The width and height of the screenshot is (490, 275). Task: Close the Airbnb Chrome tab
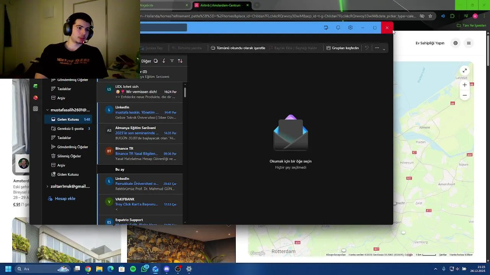point(248,5)
